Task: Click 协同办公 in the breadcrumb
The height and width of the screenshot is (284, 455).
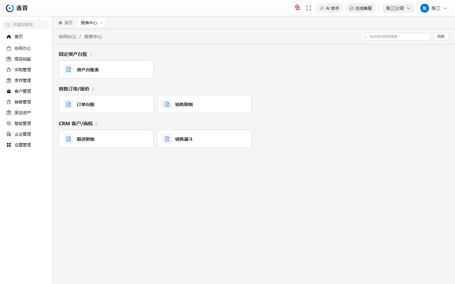Action: tap(68, 37)
